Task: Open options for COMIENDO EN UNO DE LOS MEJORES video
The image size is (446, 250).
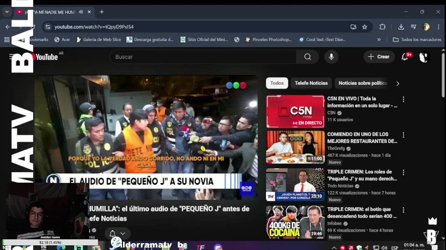Action: point(403,135)
